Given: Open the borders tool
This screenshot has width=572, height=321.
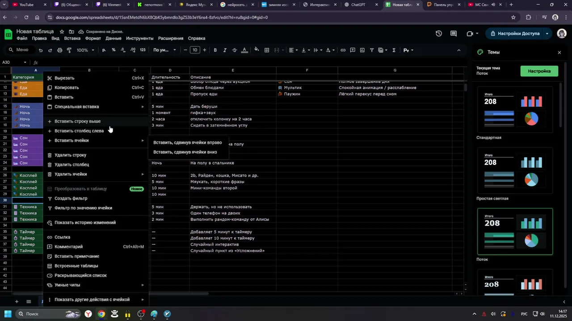Looking at the screenshot, I should click(x=267, y=50).
